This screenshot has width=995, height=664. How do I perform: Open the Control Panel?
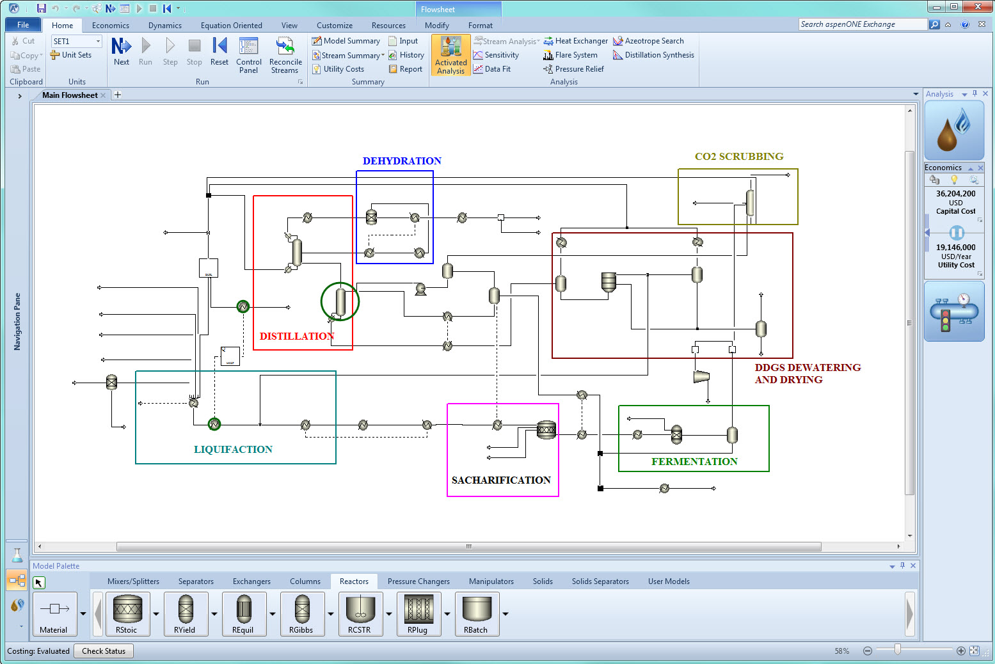tap(248, 55)
